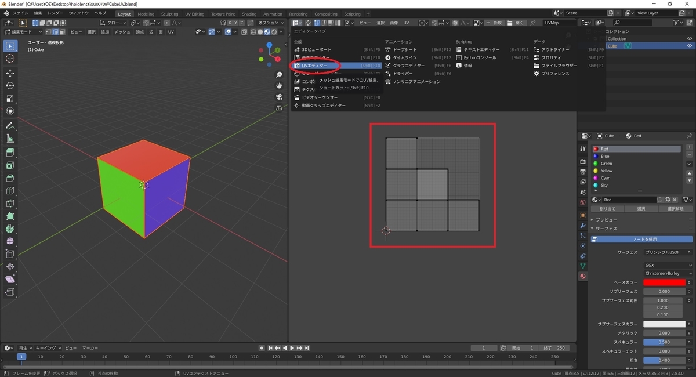The image size is (696, 377).
Task: Open the transform orientation dropdown (グロー...)
Action: click(x=112, y=23)
